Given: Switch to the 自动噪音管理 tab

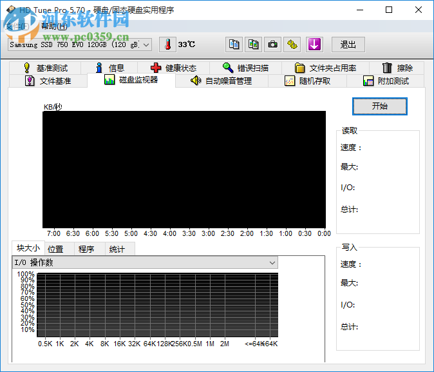Looking at the screenshot, I should [222, 81].
